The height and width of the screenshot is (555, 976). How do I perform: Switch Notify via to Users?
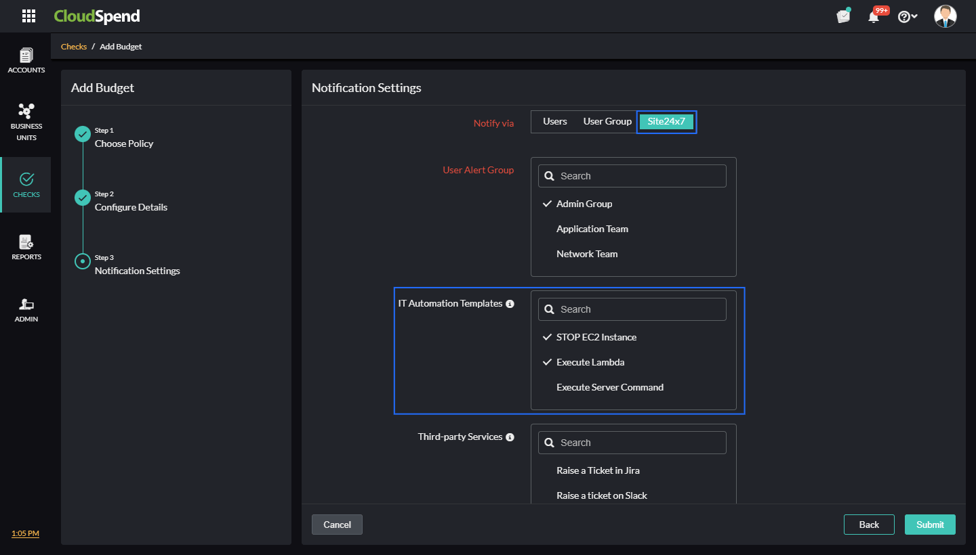[554, 121]
